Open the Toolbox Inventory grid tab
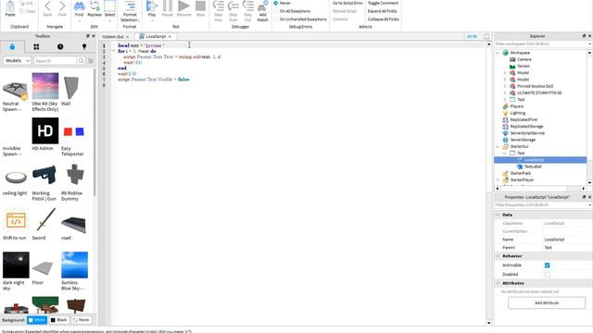Viewport: 593px width, 333px height. click(x=36, y=47)
